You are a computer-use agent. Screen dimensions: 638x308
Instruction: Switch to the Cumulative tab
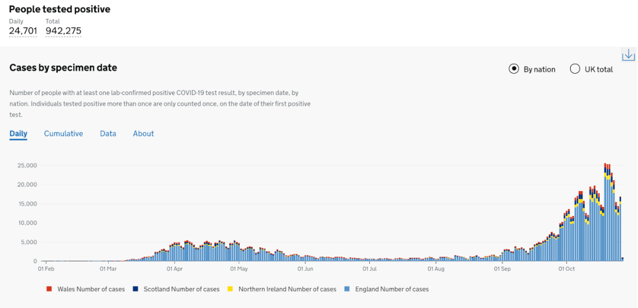pyautogui.click(x=63, y=134)
